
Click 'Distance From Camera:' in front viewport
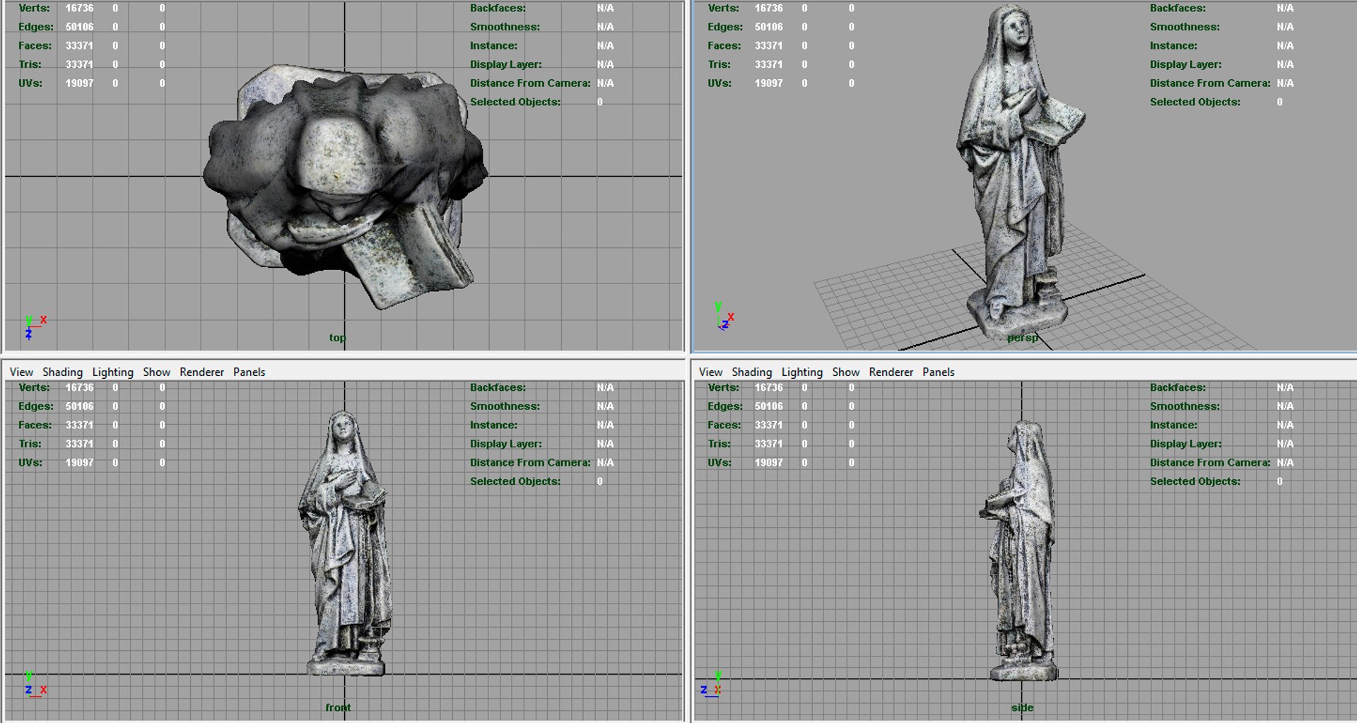click(x=530, y=463)
